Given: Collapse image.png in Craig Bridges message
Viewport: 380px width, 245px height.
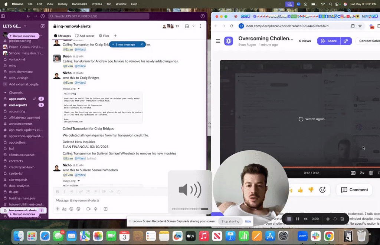Looking at the screenshot, I should (79, 89).
